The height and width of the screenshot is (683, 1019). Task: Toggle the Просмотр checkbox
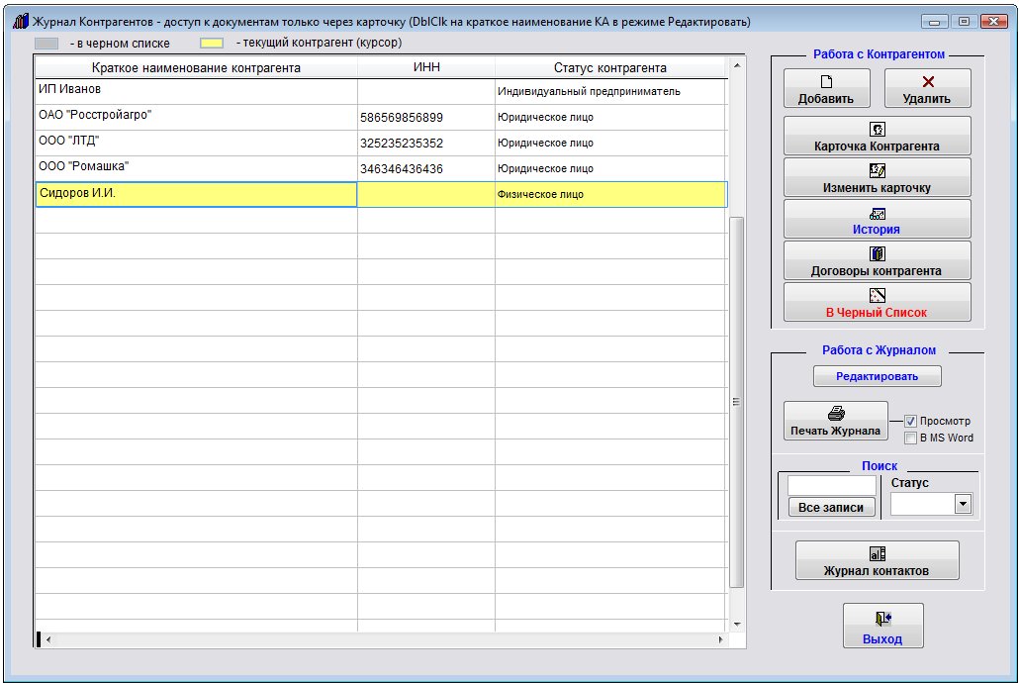pos(911,421)
